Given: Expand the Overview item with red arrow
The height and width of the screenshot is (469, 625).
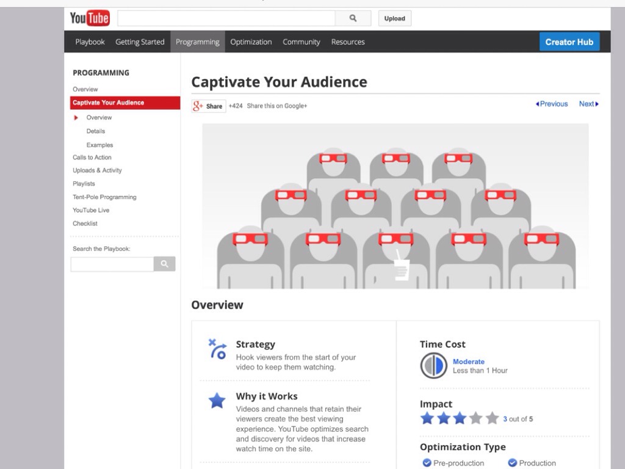Looking at the screenshot, I should 99,117.
